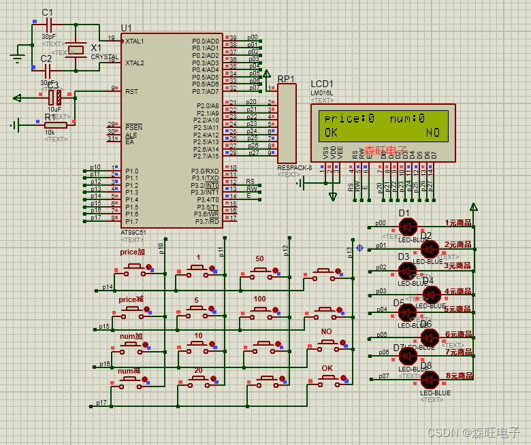
Task: Push the keypad button labeled 5
Action: point(197,312)
